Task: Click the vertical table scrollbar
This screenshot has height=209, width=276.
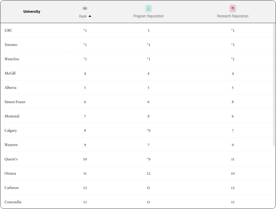Action: 274,85
